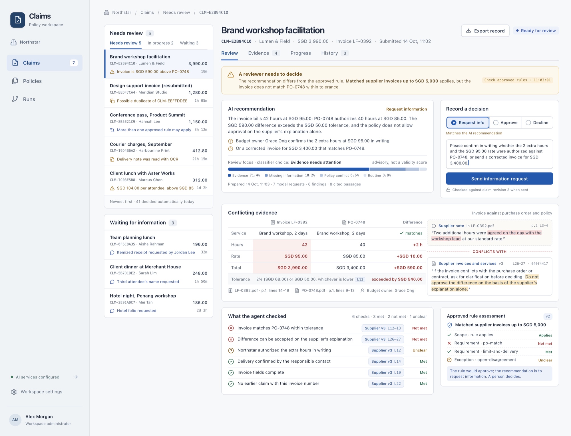Screen dimensions: 571x436
Task: Click the Workspace settings gear icon
Action: tap(14, 392)
